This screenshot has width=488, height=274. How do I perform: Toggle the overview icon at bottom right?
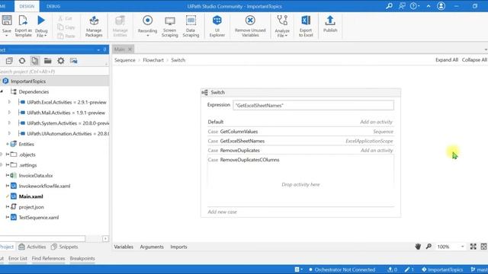[x=483, y=247]
